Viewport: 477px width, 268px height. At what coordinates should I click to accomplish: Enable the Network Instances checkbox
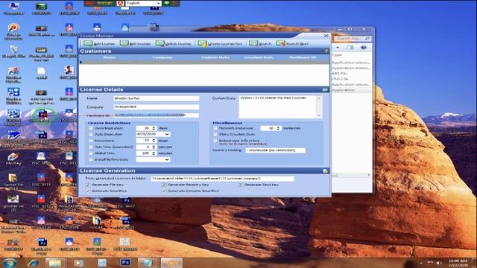pyautogui.click(x=215, y=128)
